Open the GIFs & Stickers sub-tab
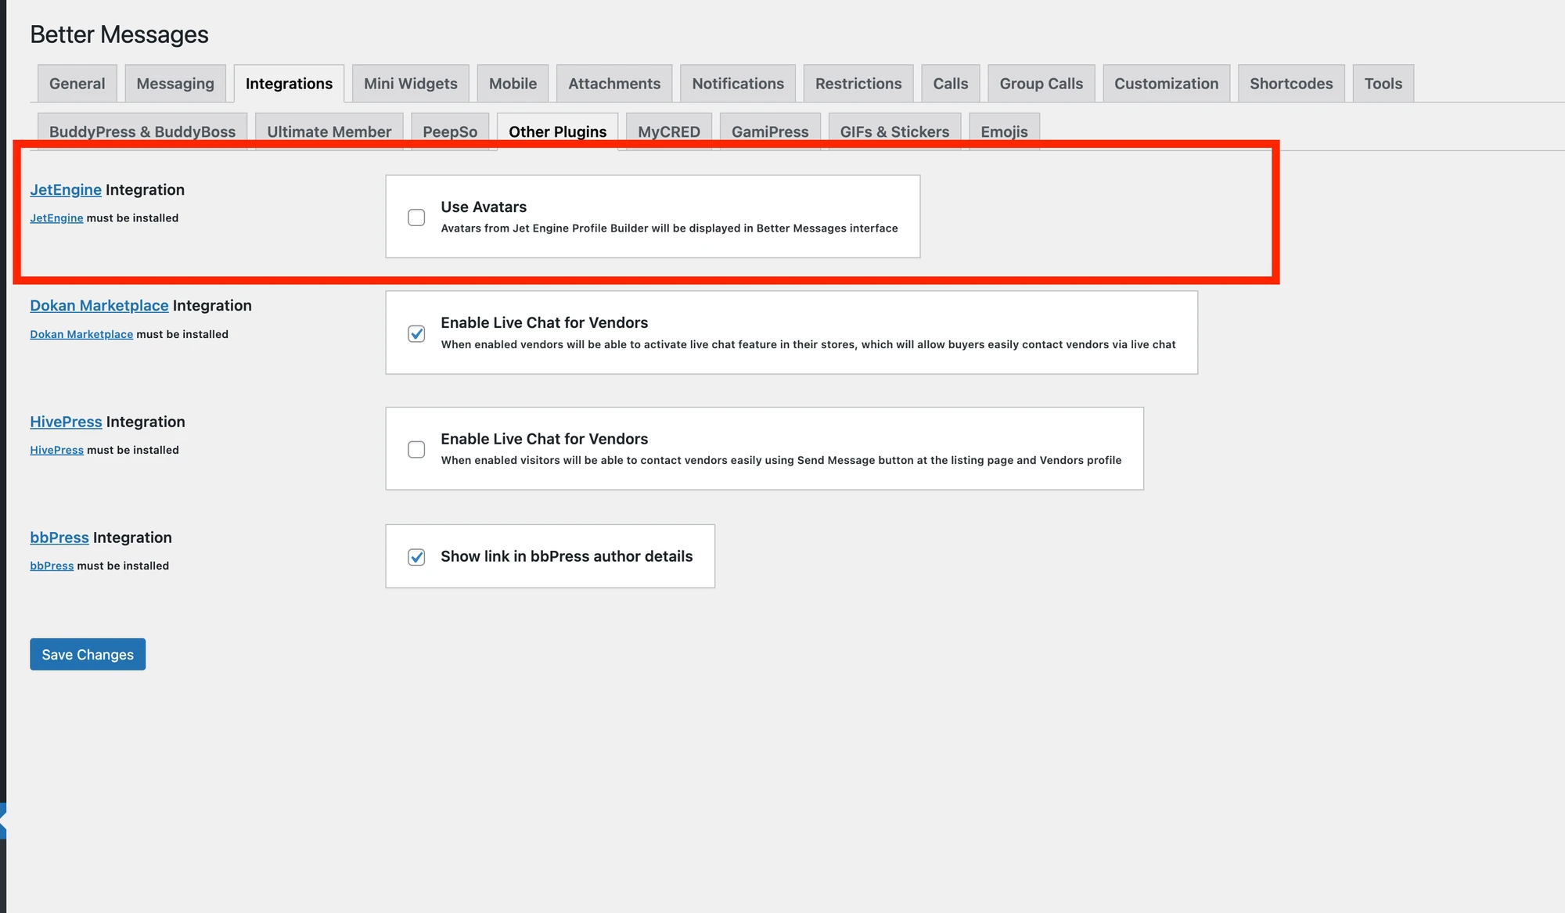The height and width of the screenshot is (913, 1565). tap(894, 131)
